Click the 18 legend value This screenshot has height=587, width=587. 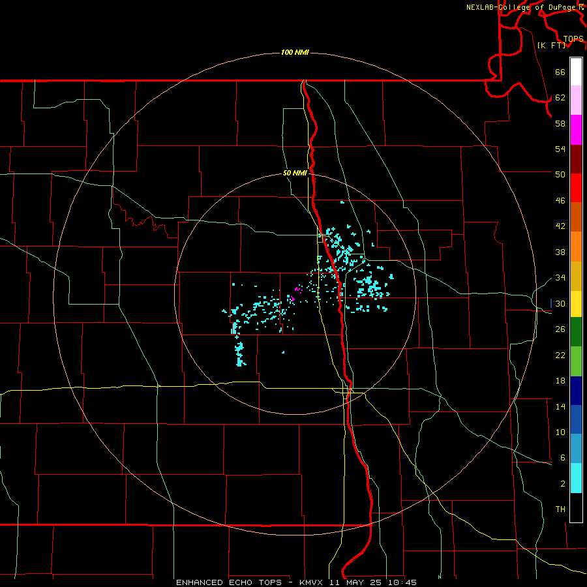click(560, 381)
